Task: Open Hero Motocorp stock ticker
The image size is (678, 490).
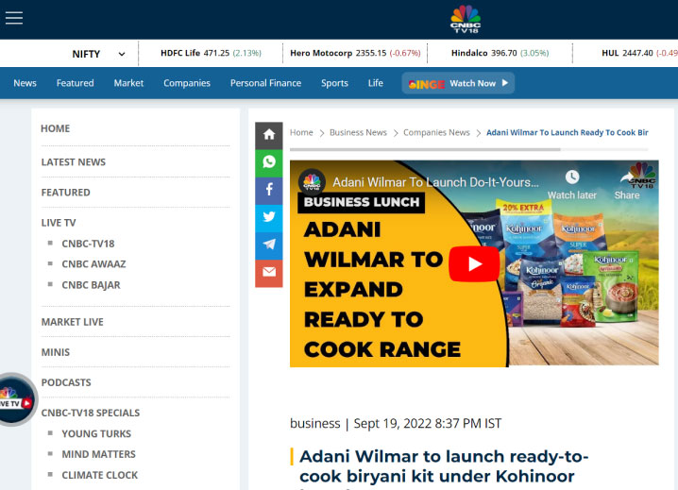Action: click(355, 53)
